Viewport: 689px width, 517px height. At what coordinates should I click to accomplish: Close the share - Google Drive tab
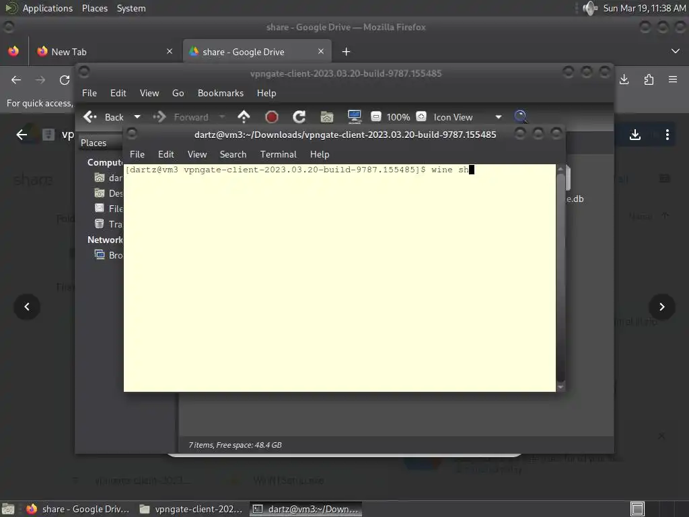tap(321, 51)
